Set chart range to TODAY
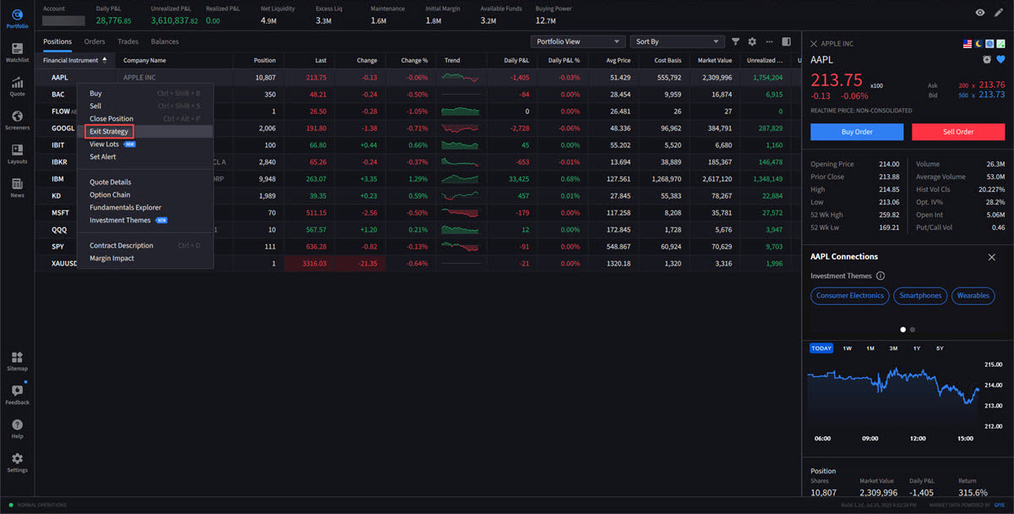The image size is (1014, 514). click(x=820, y=348)
